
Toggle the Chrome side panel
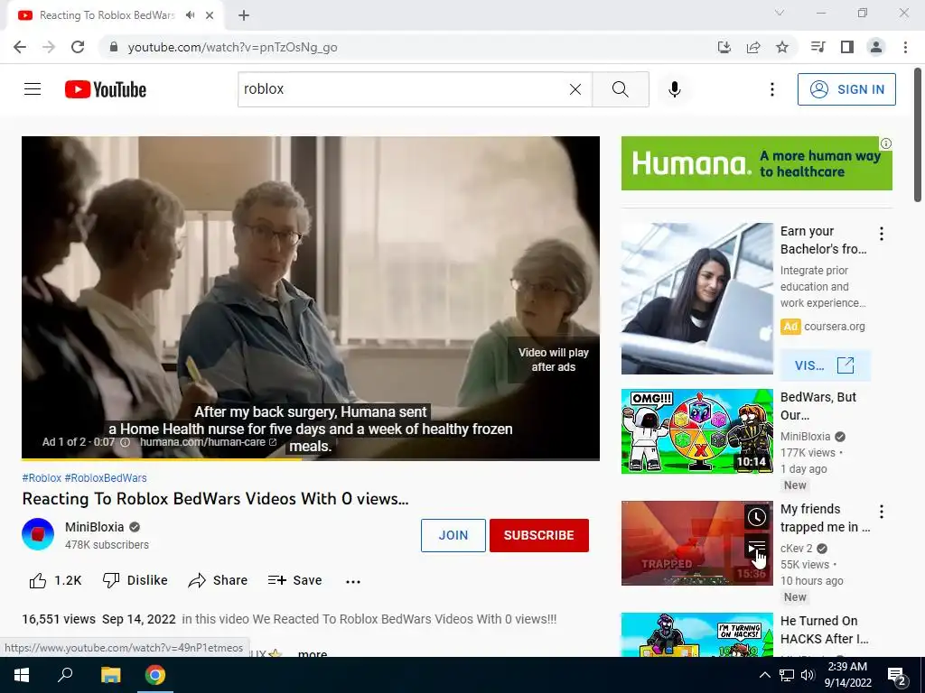tap(847, 47)
